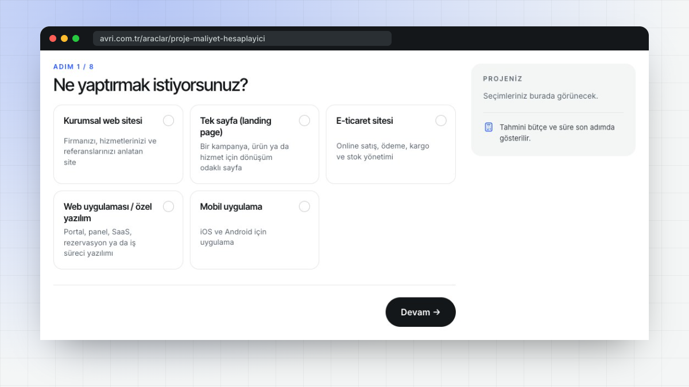The image size is (689, 387).
Task: Click the red close window dot
Action: coord(53,38)
